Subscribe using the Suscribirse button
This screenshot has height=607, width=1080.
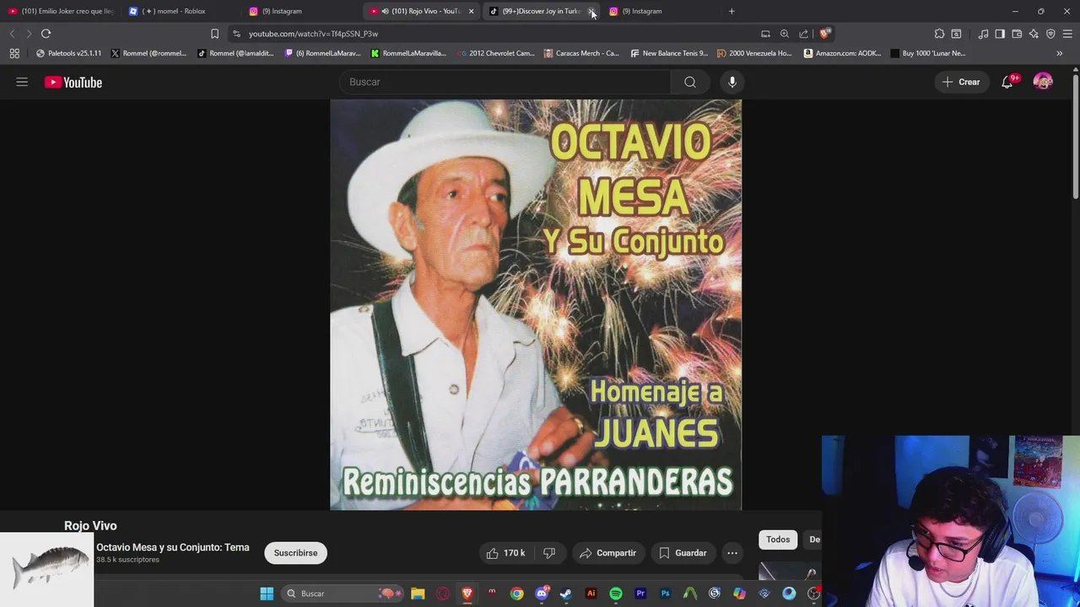click(x=295, y=553)
